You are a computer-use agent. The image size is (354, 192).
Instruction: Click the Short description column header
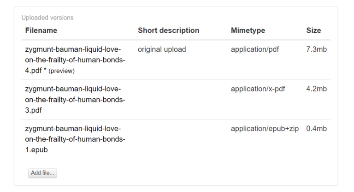(x=168, y=30)
